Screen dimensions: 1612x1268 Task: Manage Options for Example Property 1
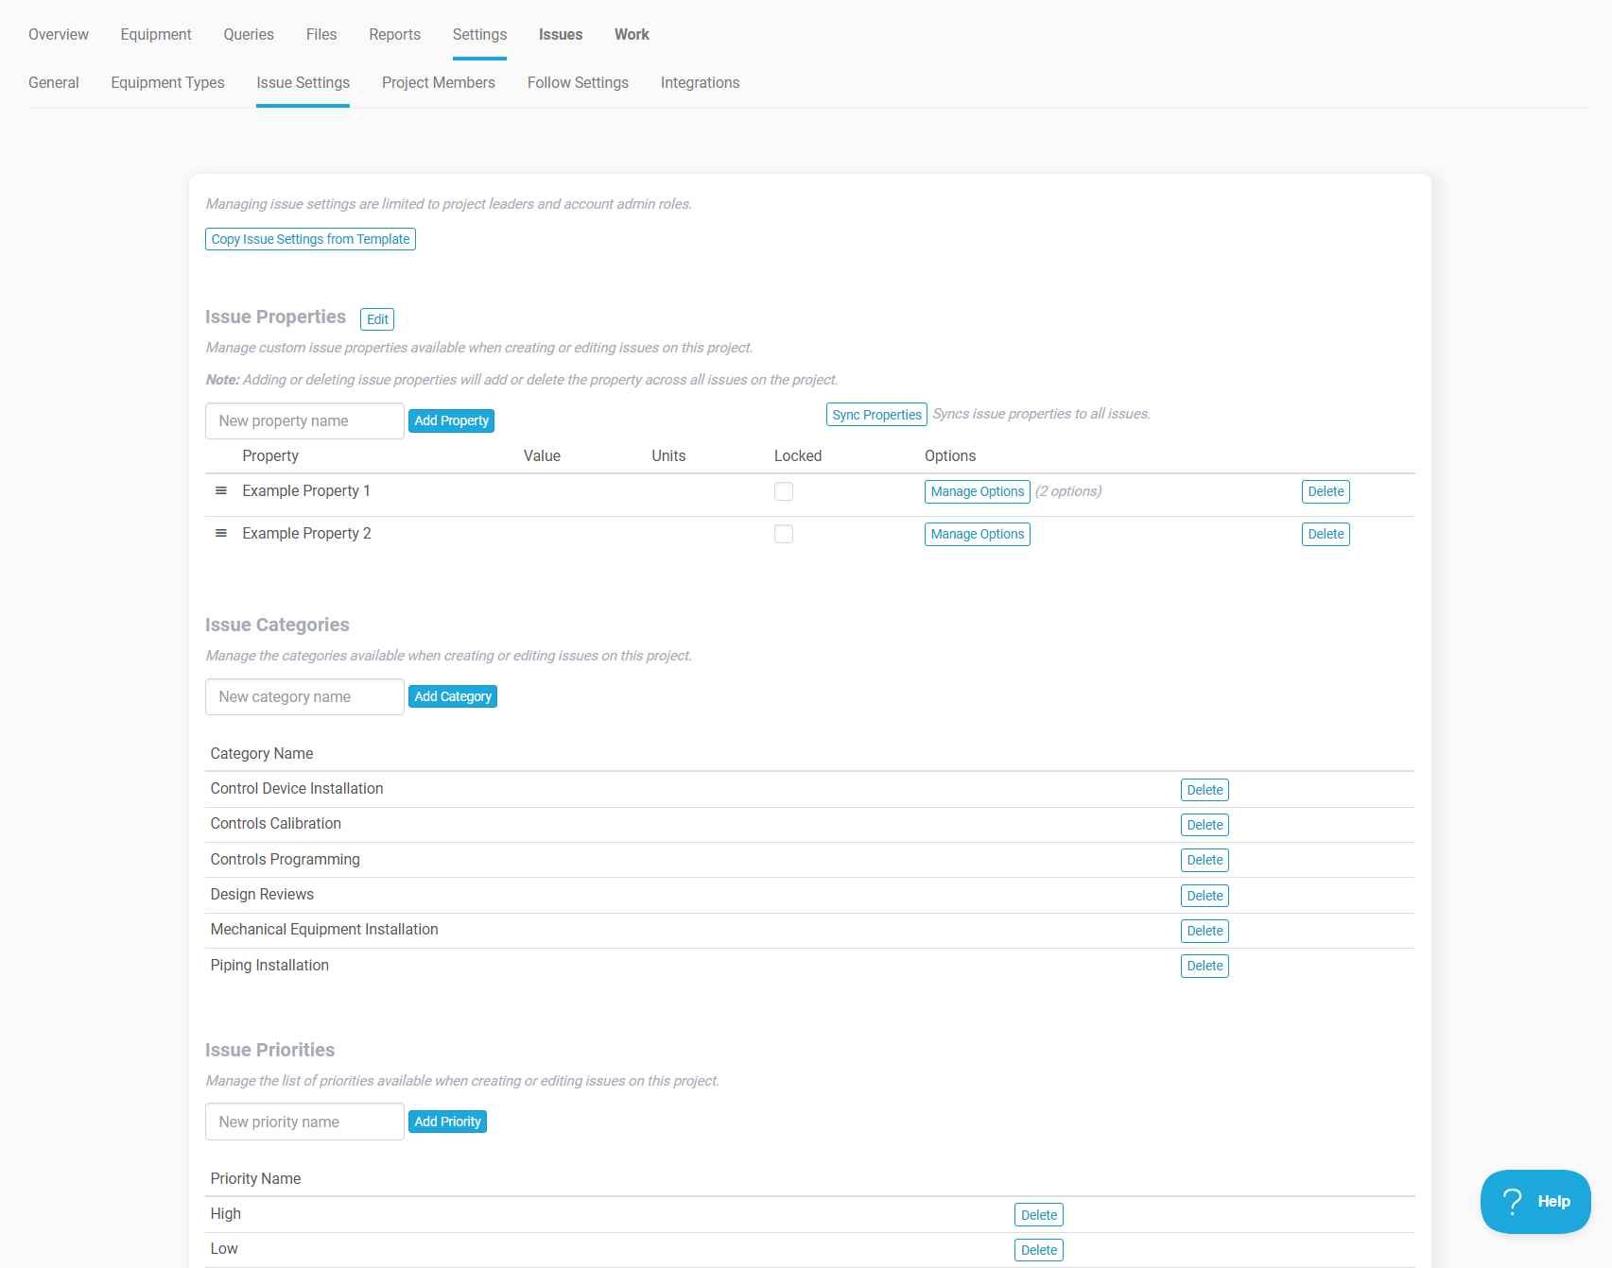(x=978, y=491)
